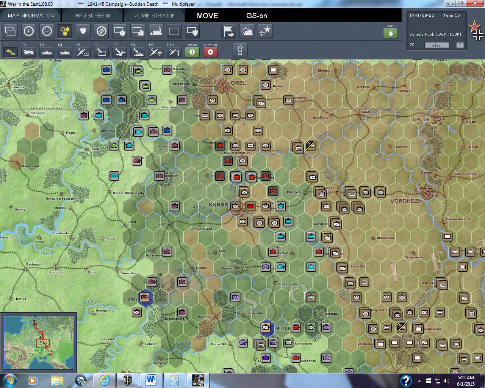Show hidden tray icons arrow
The image size is (485, 388).
click(419, 381)
